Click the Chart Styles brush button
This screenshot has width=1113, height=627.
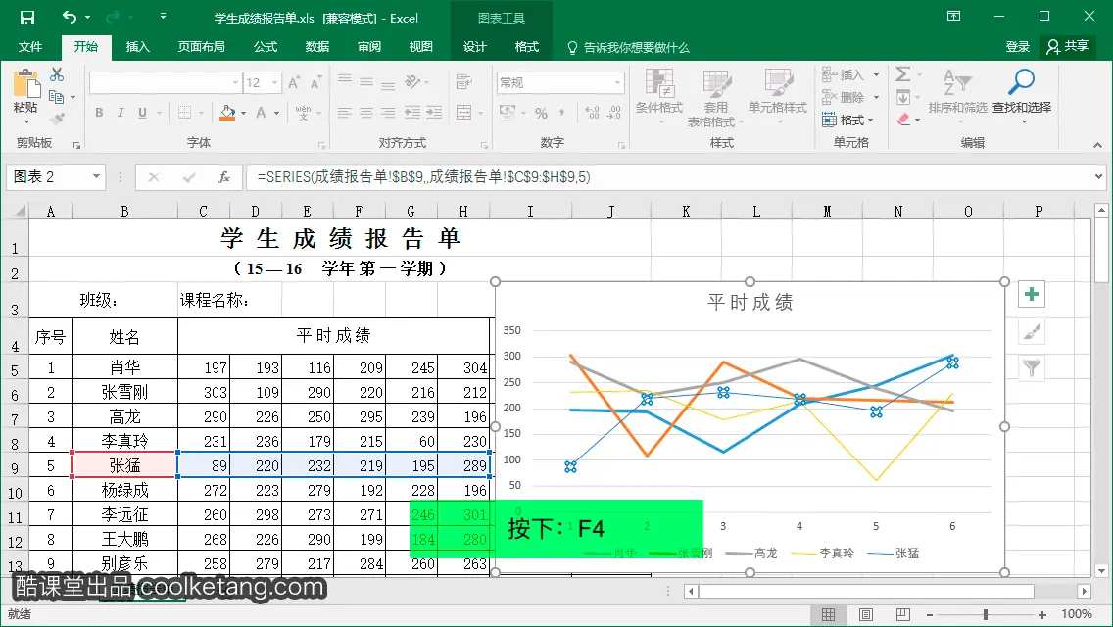pyautogui.click(x=1032, y=331)
